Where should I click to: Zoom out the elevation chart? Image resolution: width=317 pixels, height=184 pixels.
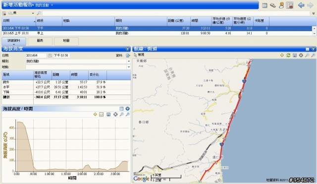point(121,115)
